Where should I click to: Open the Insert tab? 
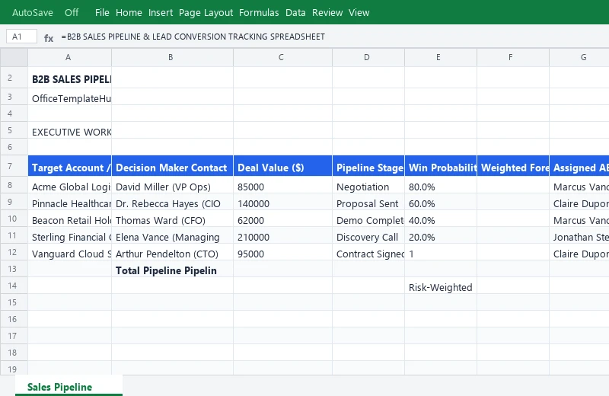161,12
